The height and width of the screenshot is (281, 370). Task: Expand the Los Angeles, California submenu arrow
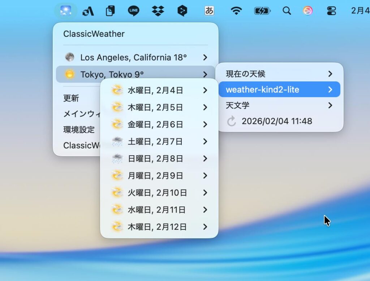205,57
